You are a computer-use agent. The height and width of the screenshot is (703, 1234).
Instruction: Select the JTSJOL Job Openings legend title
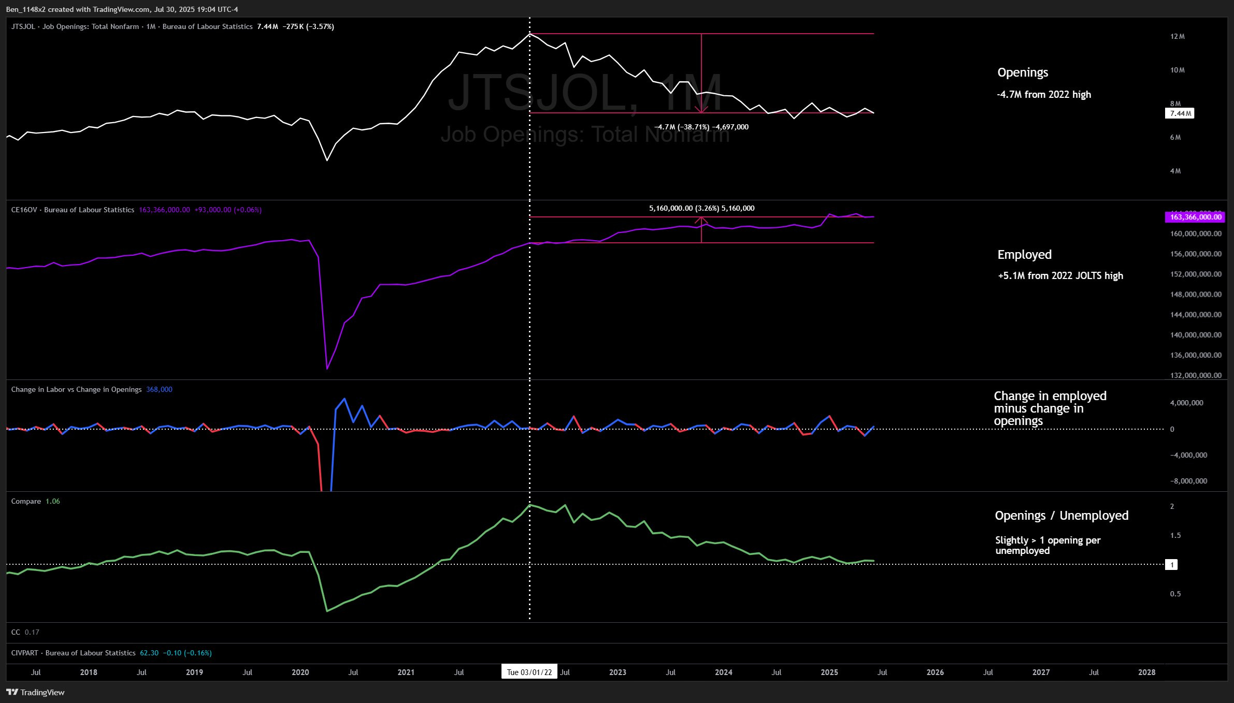pyautogui.click(x=132, y=26)
